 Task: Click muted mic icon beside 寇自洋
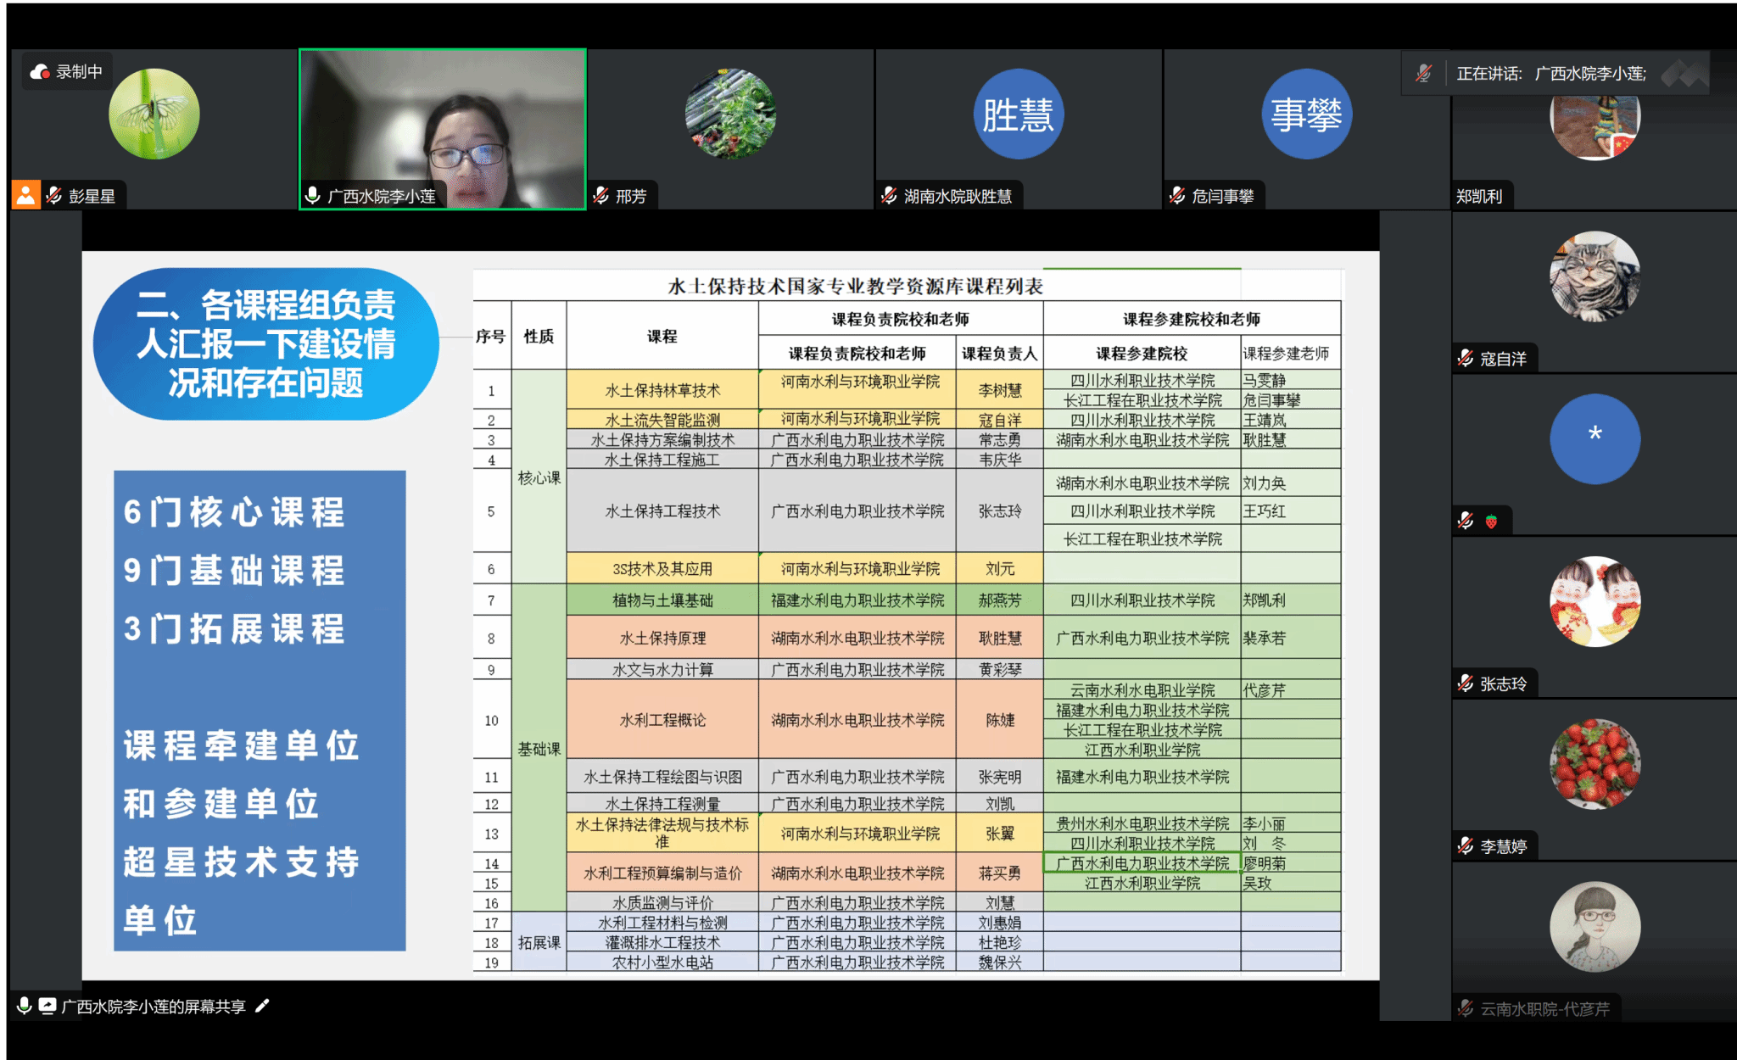pos(1466,359)
